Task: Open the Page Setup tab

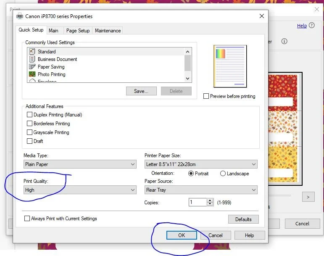Action: pos(78,31)
